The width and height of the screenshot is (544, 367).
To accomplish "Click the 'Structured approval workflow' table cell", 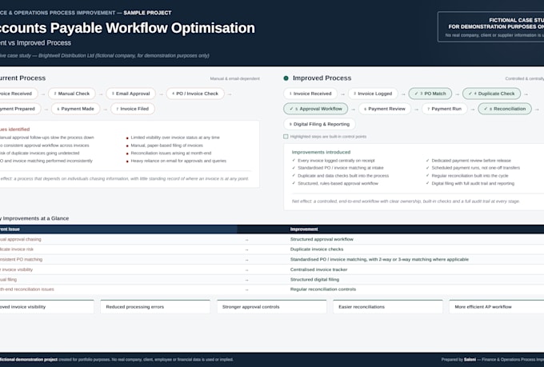I will click(322, 239).
